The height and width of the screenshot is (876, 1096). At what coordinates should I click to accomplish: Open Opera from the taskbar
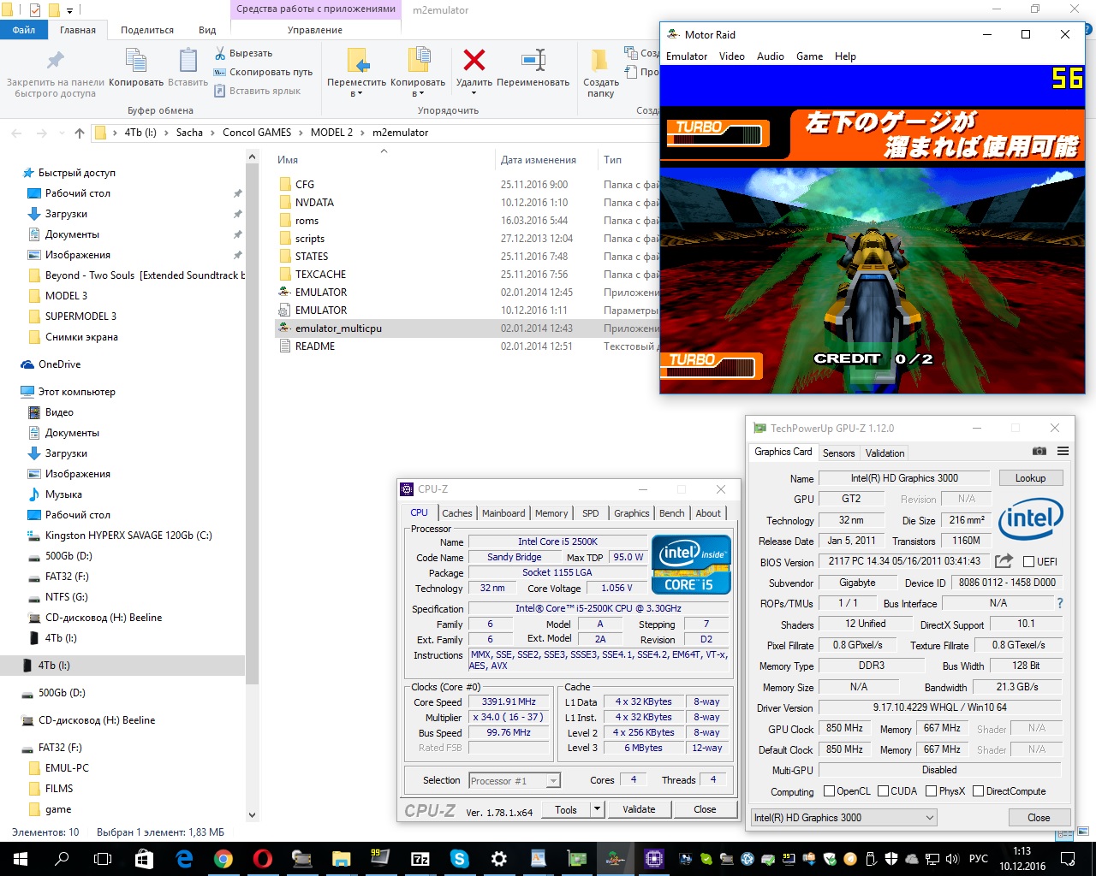click(x=262, y=859)
